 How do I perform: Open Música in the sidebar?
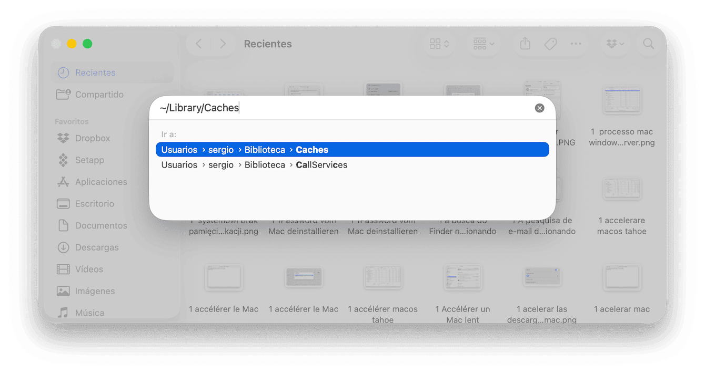[112, 313]
